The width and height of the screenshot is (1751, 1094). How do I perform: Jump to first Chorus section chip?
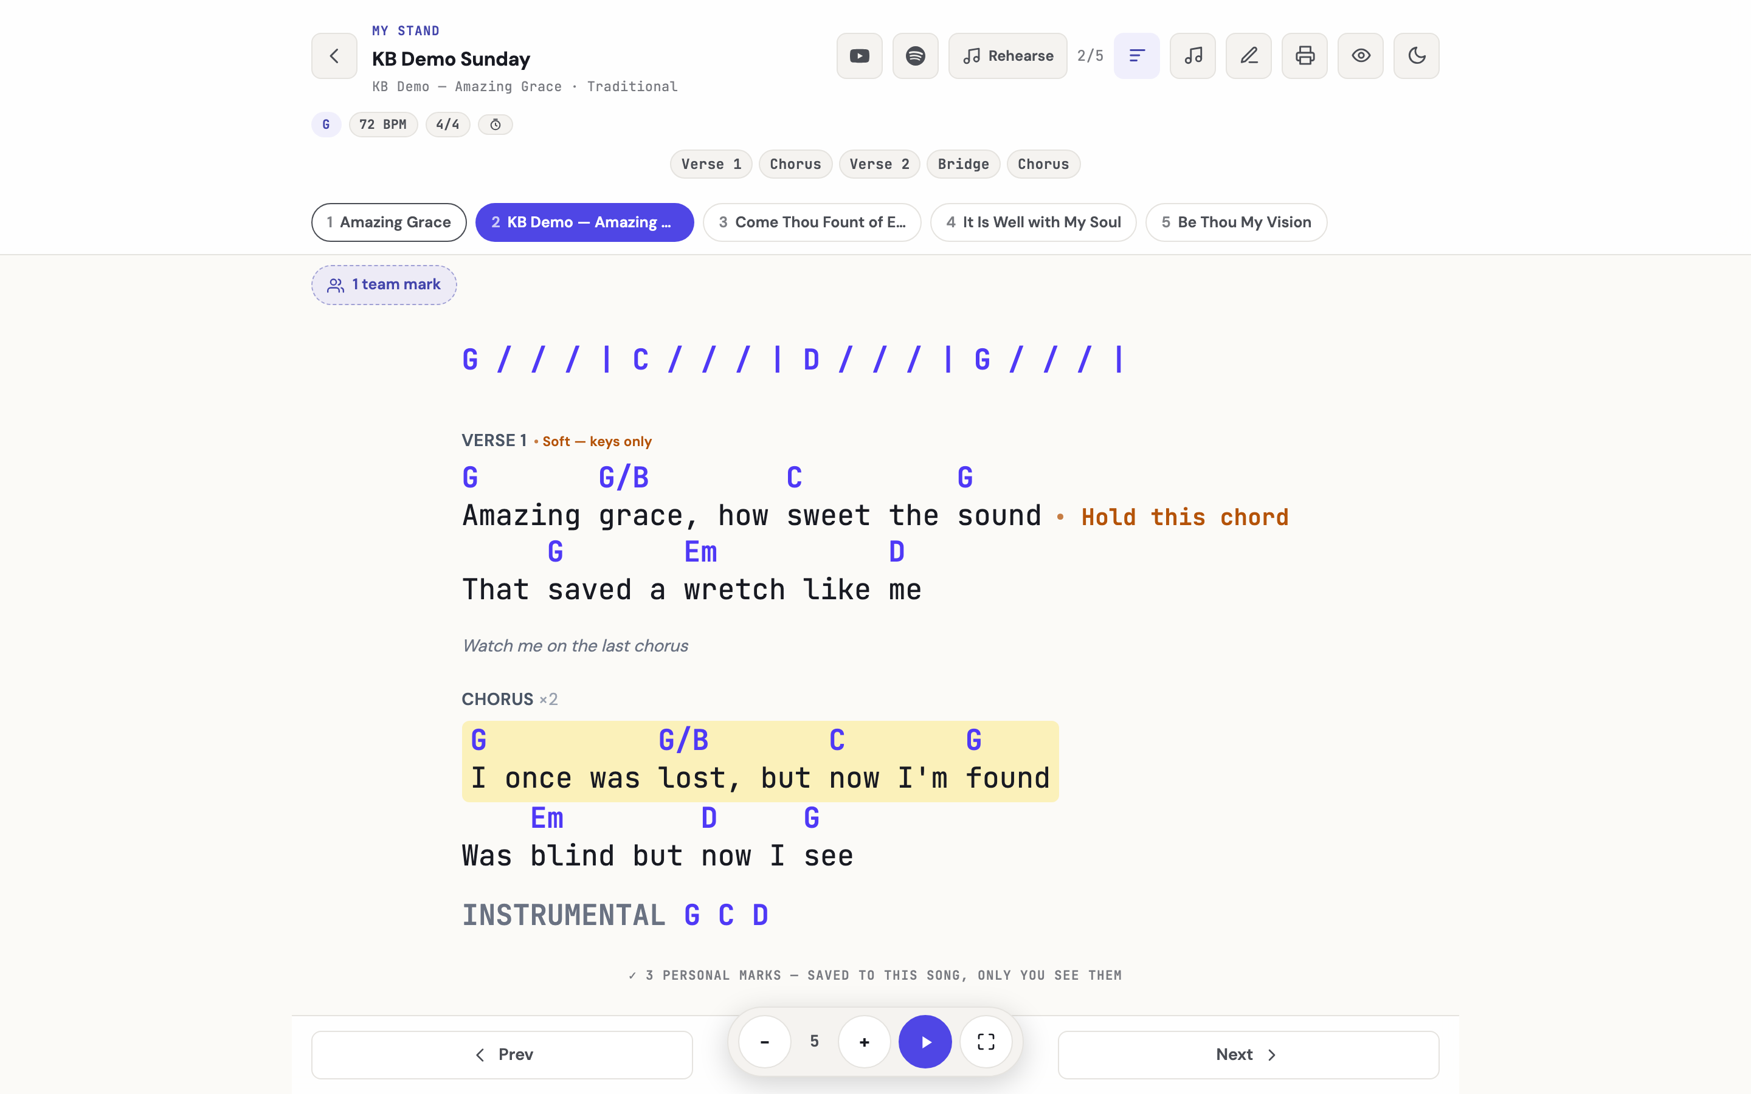795,164
